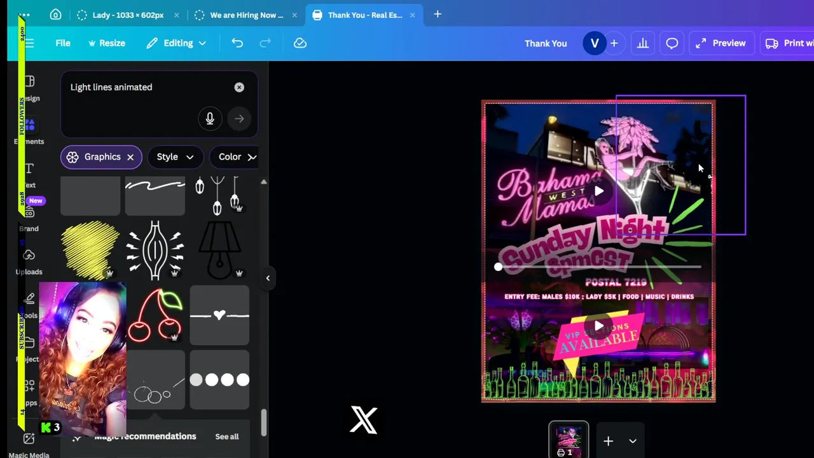814x458 pixels.
Task: Open the comments speech bubble icon
Action: (672, 43)
